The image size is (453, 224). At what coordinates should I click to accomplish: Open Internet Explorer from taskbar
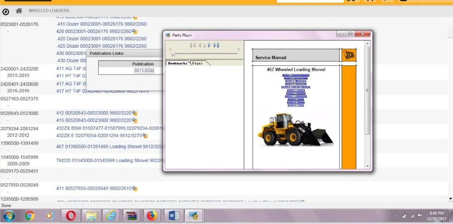click(x=112, y=216)
